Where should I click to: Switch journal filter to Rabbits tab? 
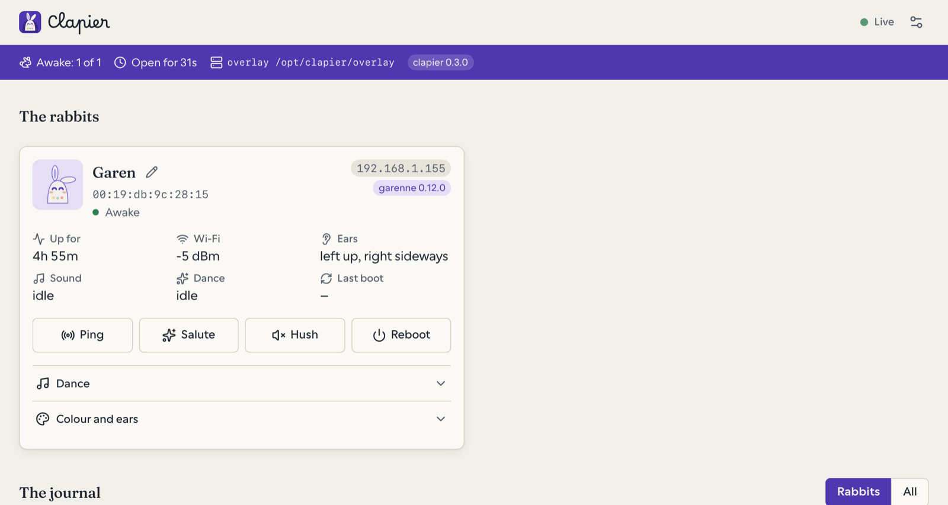(x=858, y=491)
